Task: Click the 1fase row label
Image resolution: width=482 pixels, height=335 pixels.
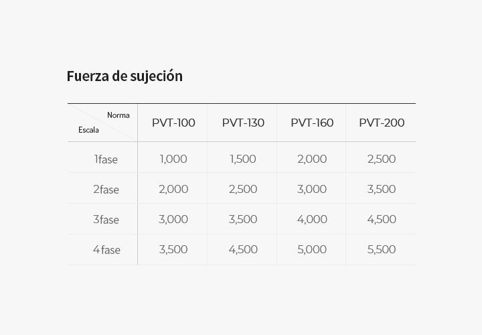Action: click(106, 159)
